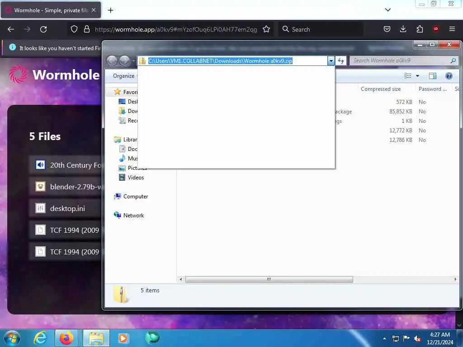Click the Explorer refresh button
463x347 pixels.
[x=341, y=61]
